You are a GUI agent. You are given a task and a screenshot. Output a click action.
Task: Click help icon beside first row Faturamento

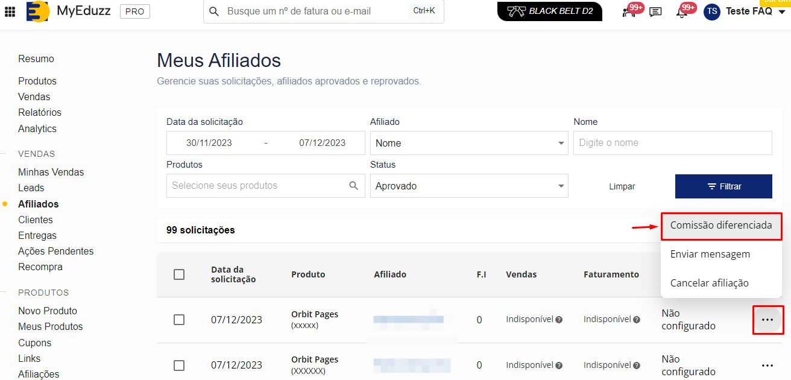tap(636, 320)
